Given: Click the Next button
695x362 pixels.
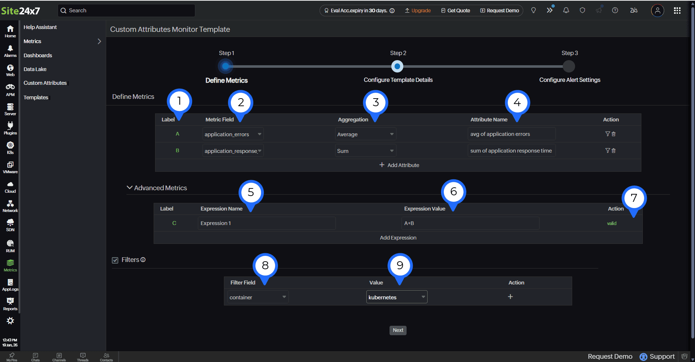Looking at the screenshot, I should click(x=398, y=330).
